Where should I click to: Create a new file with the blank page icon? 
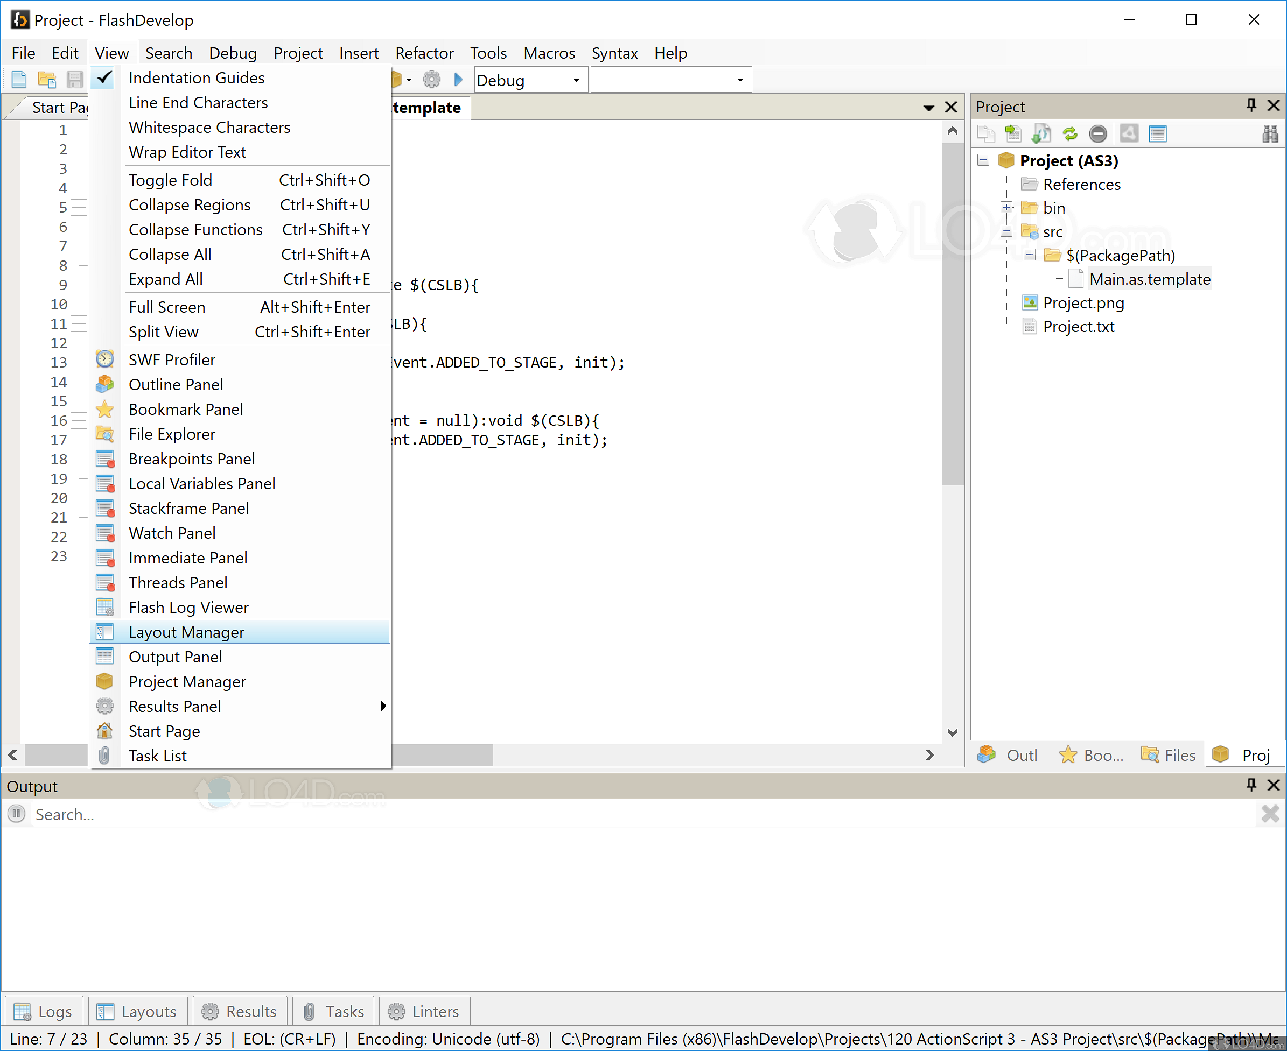click(19, 79)
